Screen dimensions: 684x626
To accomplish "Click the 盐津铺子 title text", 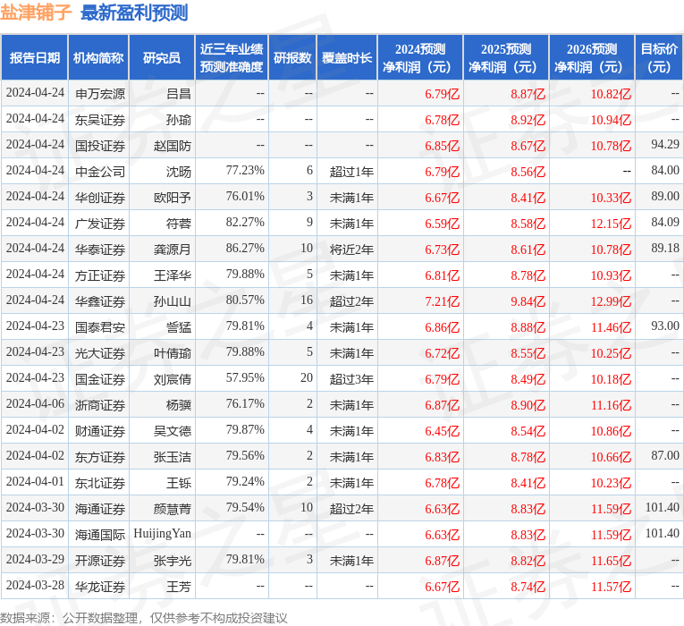I will point(36,13).
